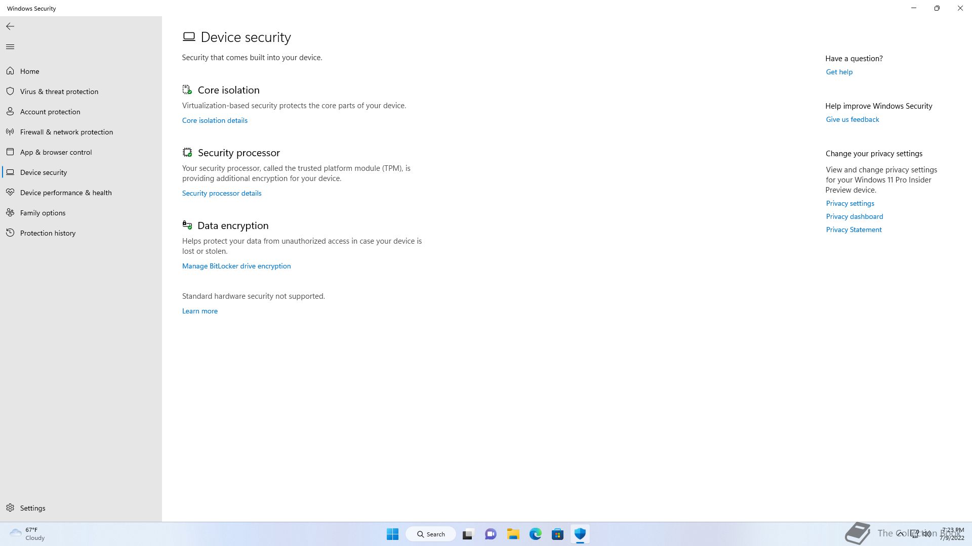
Task: Click the Data encryption lock icon
Action: coord(187,225)
